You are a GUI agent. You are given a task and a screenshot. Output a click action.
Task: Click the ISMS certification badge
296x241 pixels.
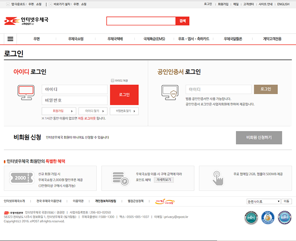285,218
